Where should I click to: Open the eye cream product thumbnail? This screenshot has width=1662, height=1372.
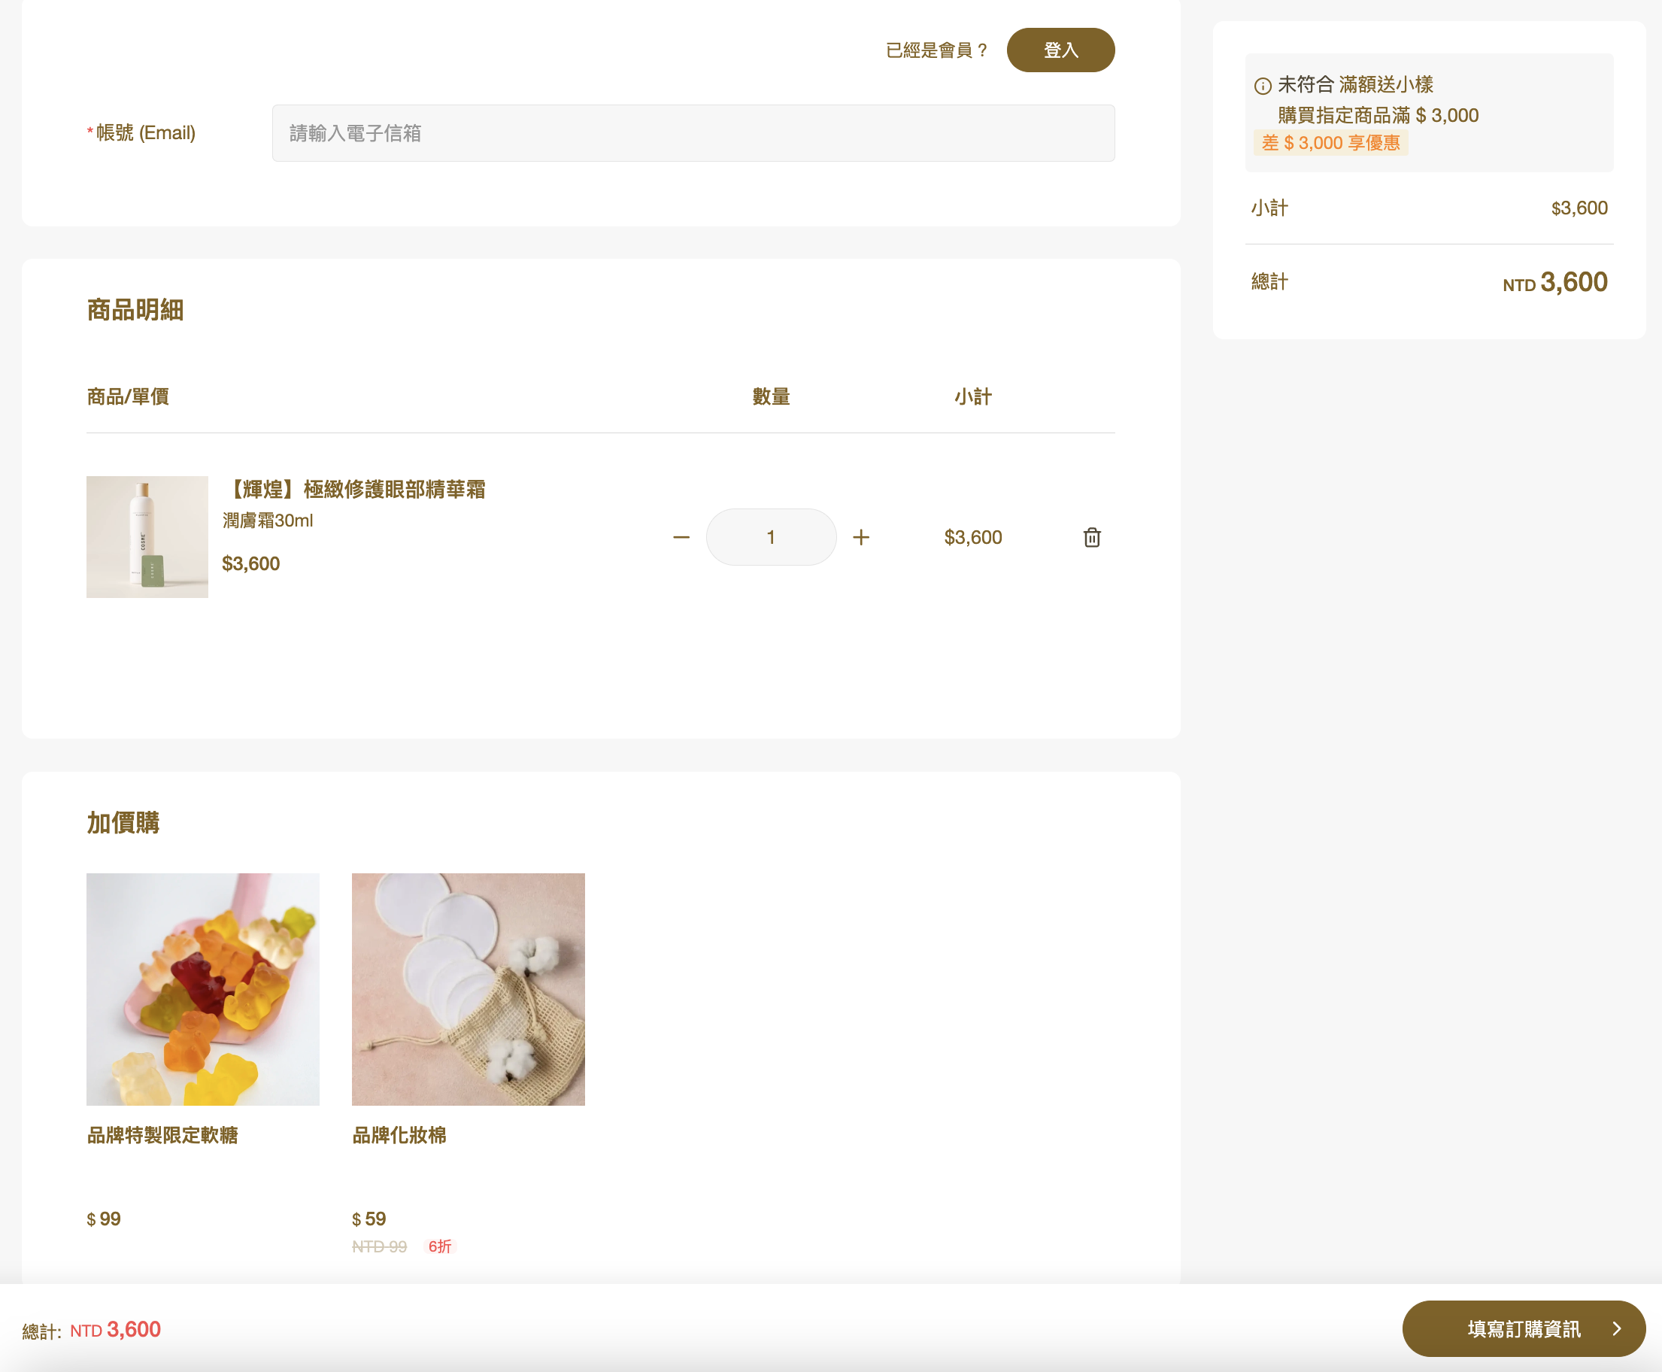[x=147, y=536]
